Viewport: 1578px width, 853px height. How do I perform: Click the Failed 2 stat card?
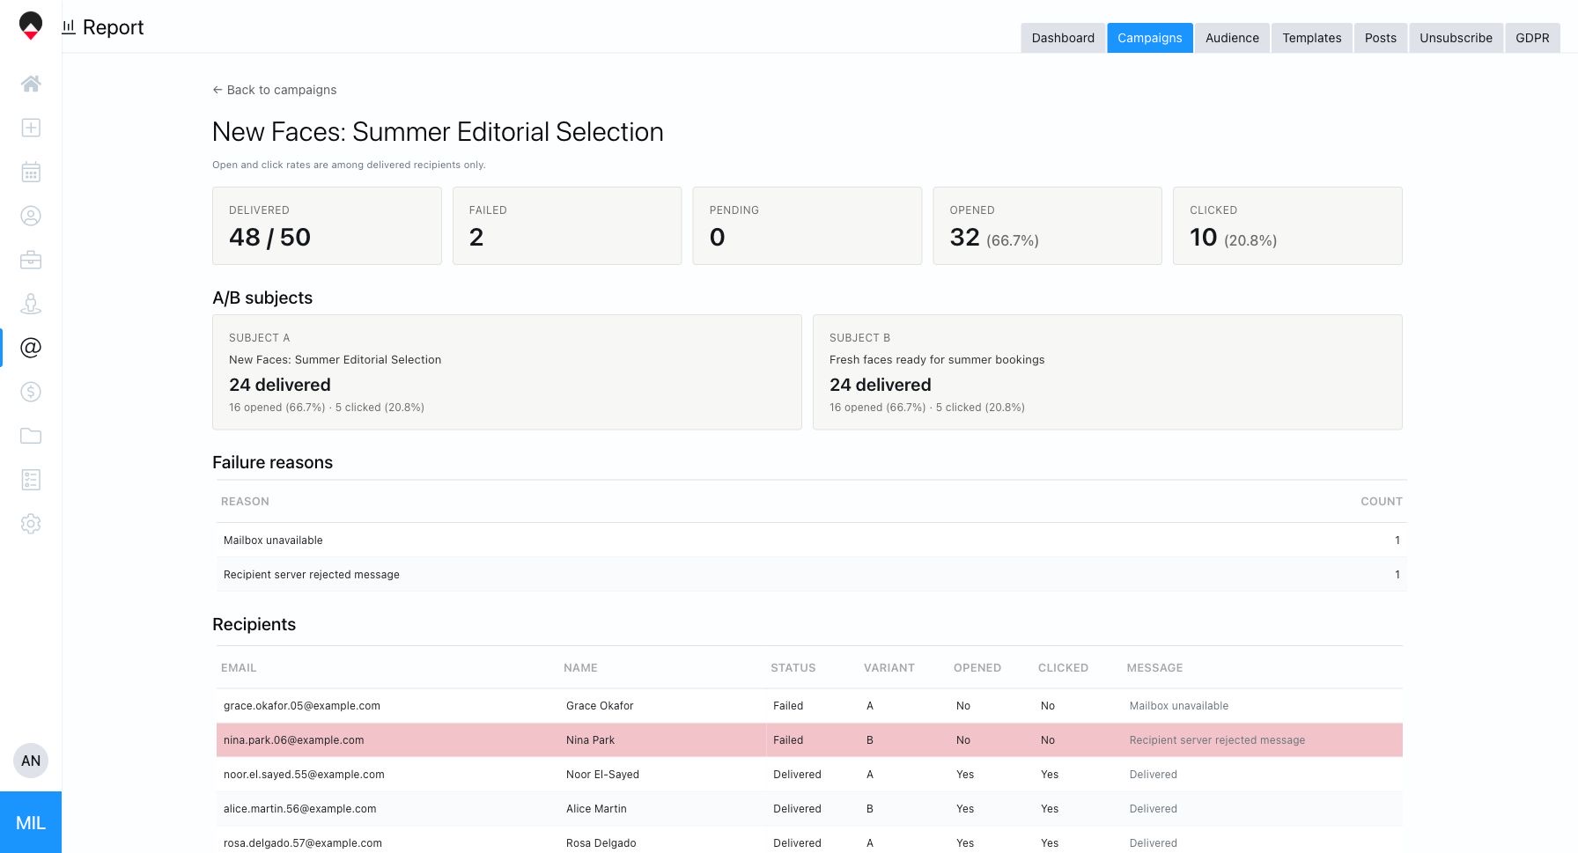point(567,225)
